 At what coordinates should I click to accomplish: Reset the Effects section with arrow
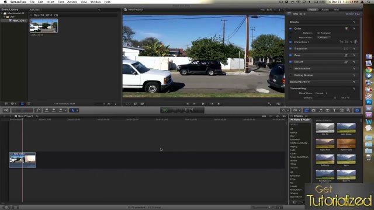coord(354,22)
